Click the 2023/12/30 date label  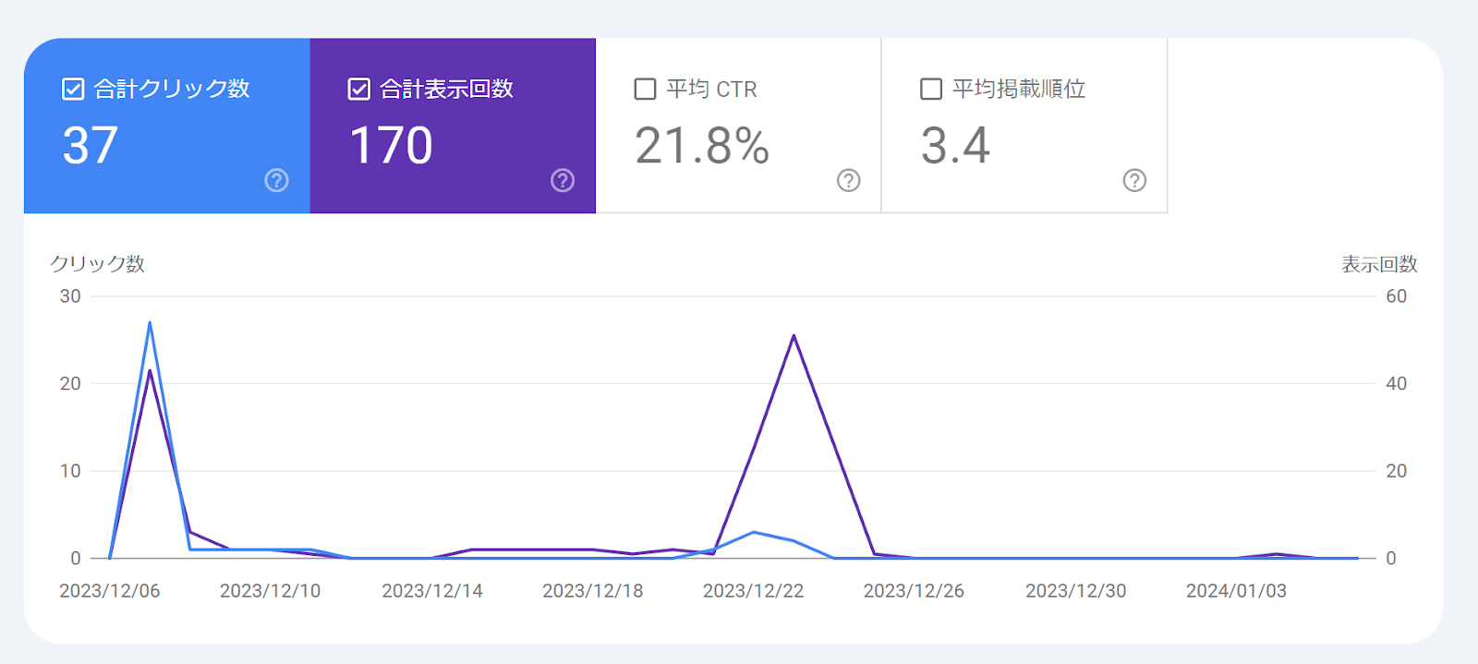point(1075,591)
